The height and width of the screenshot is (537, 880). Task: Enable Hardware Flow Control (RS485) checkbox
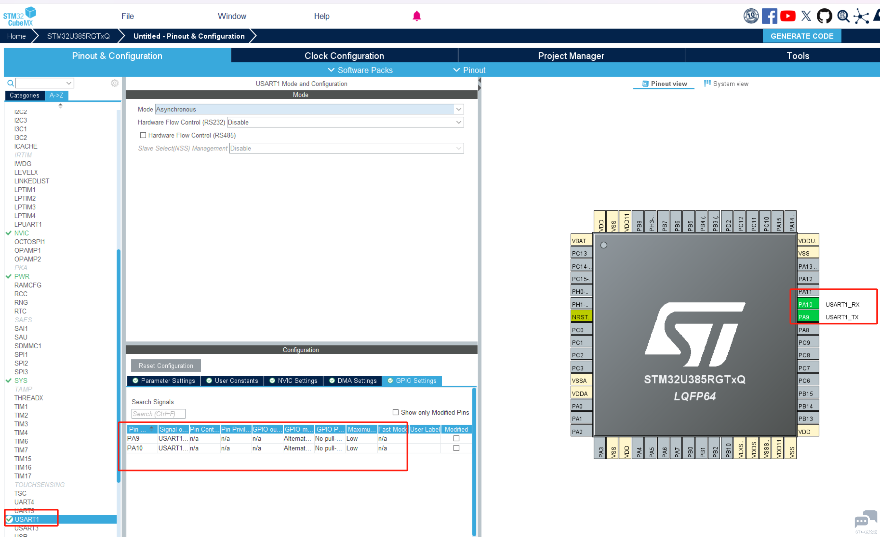coord(143,135)
